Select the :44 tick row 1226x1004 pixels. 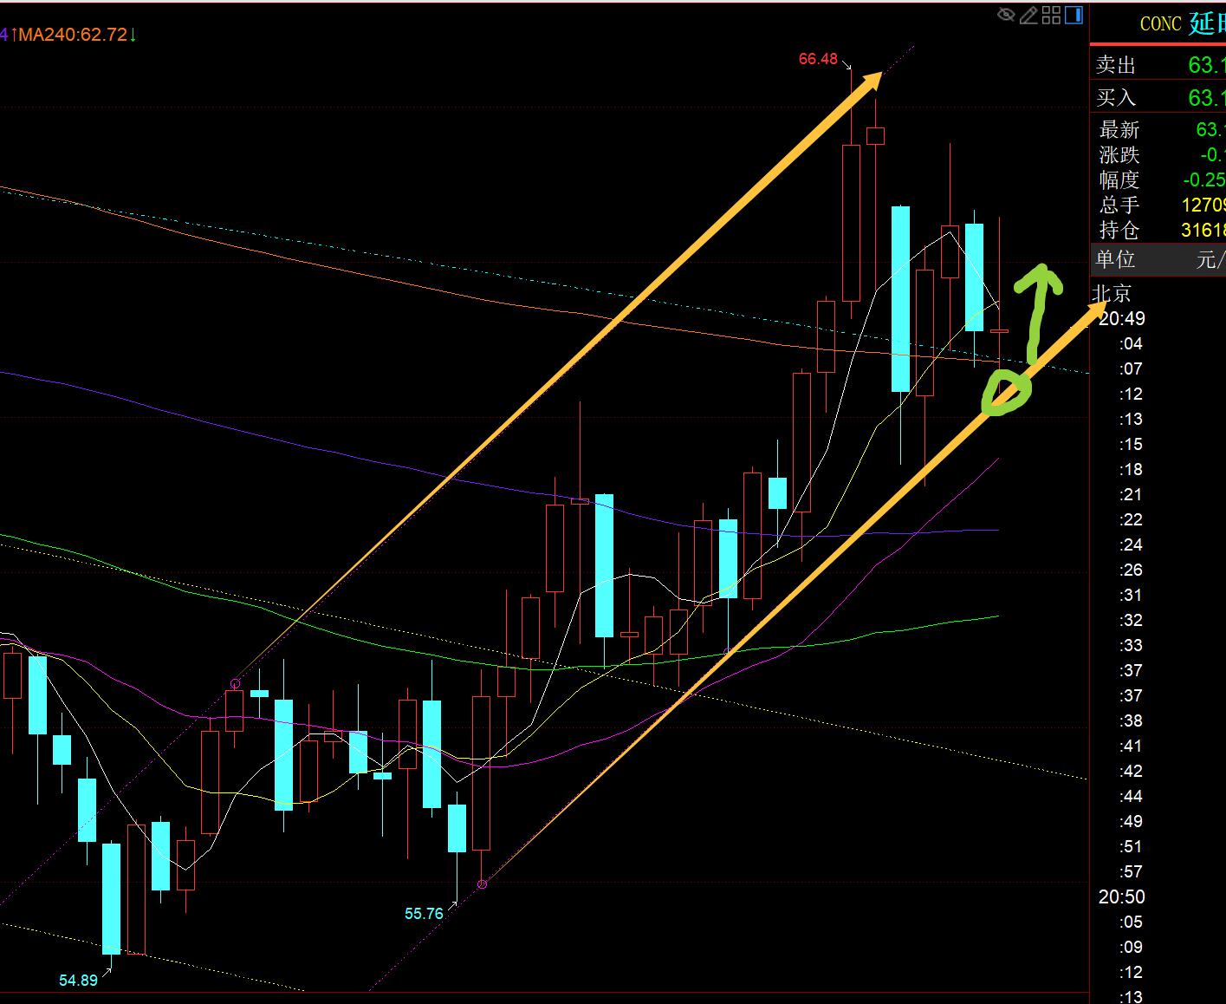coord(1131,797)
